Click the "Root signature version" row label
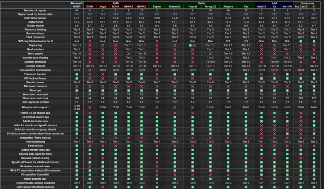 click(x=35, y=102)
